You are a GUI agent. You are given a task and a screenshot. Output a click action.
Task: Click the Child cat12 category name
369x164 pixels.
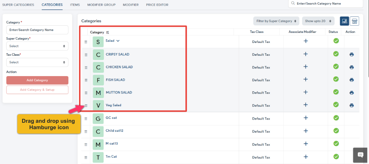(x=115, y=131)
